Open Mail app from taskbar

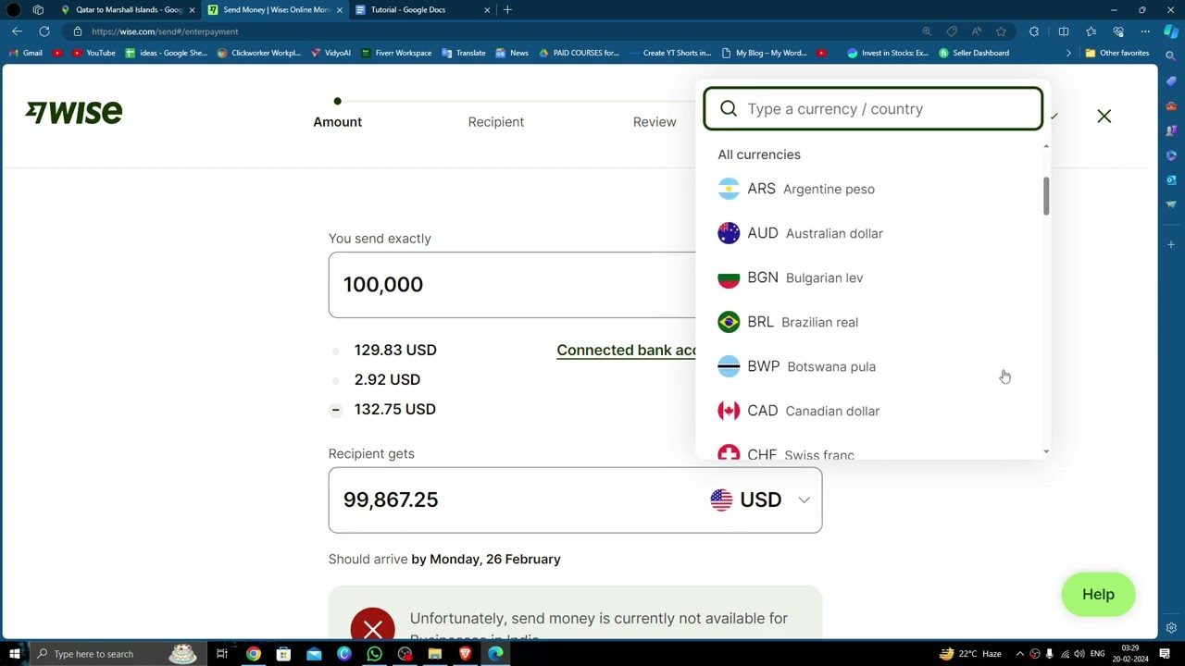[x=314, y=654]
